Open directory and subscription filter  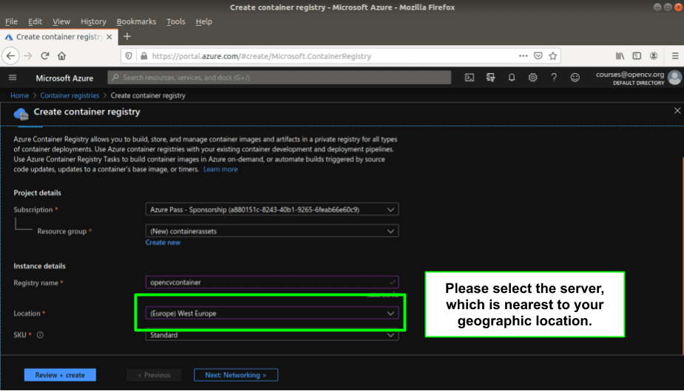click(x=490, y=77)
